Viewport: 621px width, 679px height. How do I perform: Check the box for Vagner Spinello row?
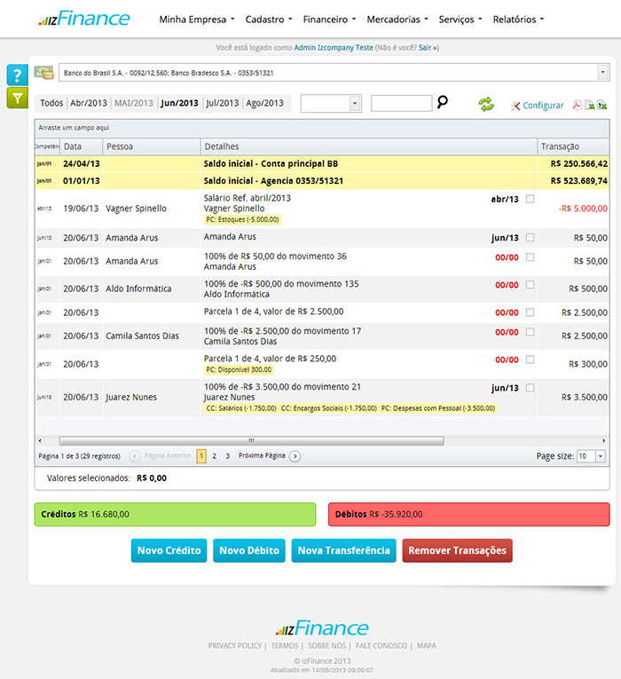(531, 199)
